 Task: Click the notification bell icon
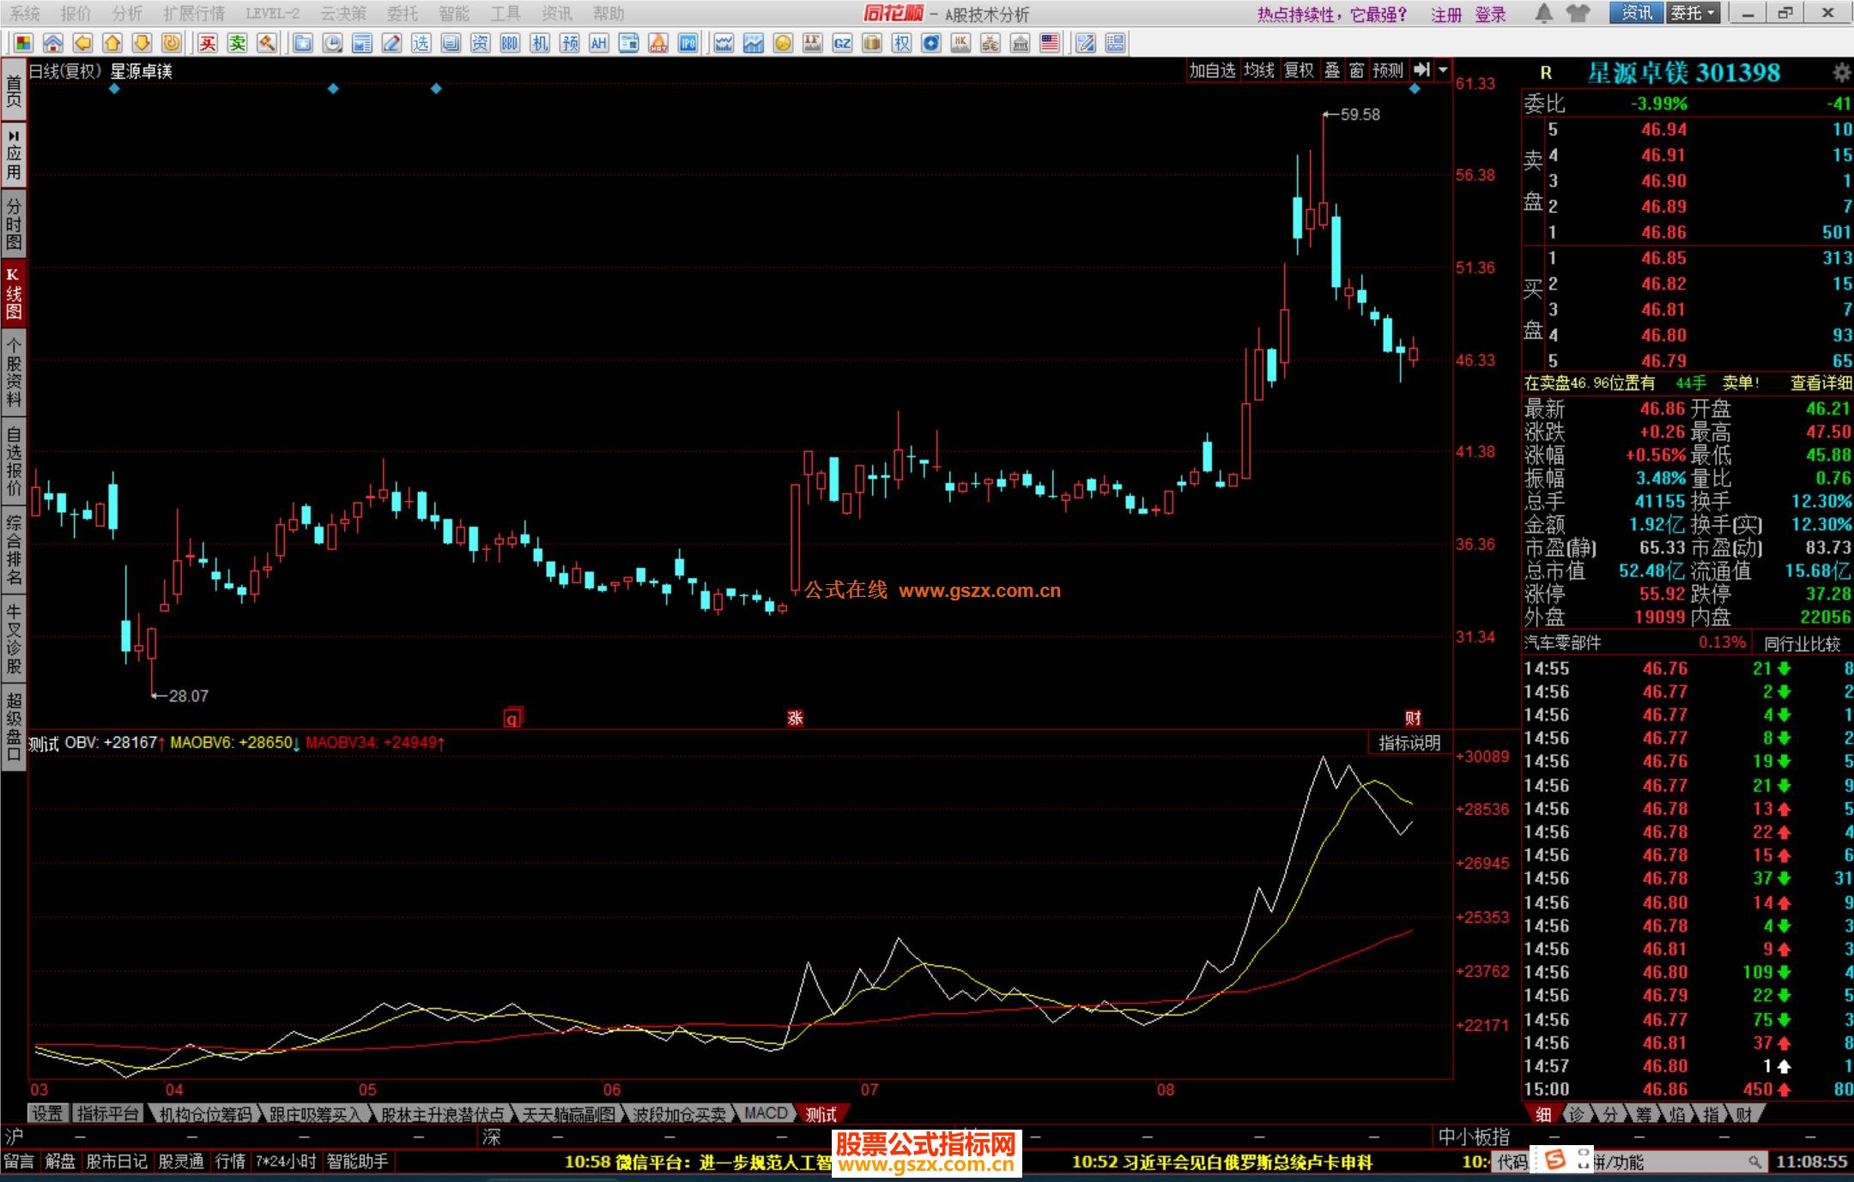(x=1543, y=13)
